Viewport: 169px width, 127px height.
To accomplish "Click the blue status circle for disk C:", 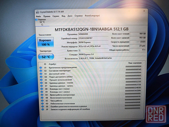I will [37, 19].
